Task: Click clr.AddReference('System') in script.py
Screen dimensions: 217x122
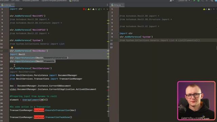Action: 26,40
